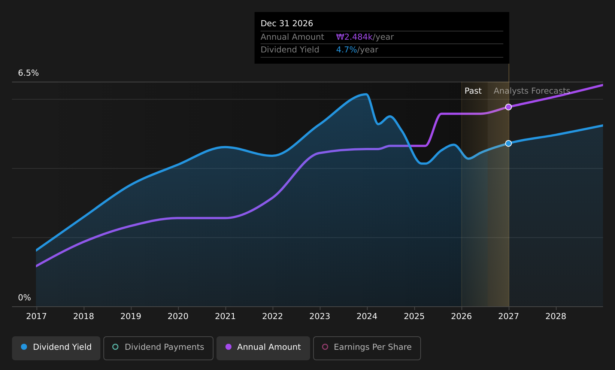Click the 2025 x-axis label
The image size is (615, 370).
[414, 316]
